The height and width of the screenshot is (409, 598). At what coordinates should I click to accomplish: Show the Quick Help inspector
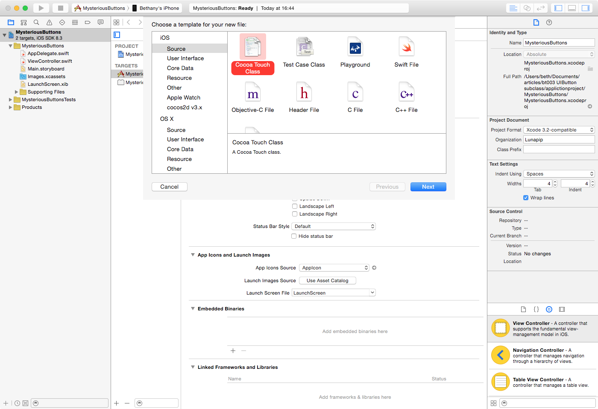coord(549,22)
